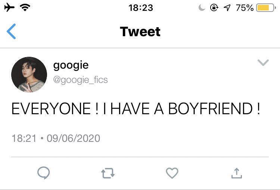Tap the airplane mode icon in status bar
The height and width of the screenshot is (190, 280).
click(9, 7)
